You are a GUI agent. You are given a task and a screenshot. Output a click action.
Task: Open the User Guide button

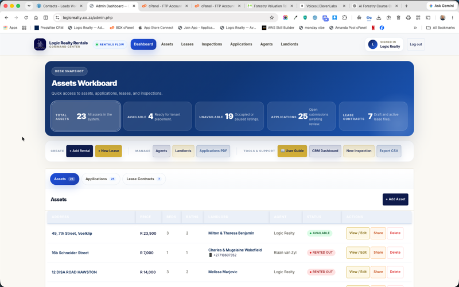tap(292, 151)
